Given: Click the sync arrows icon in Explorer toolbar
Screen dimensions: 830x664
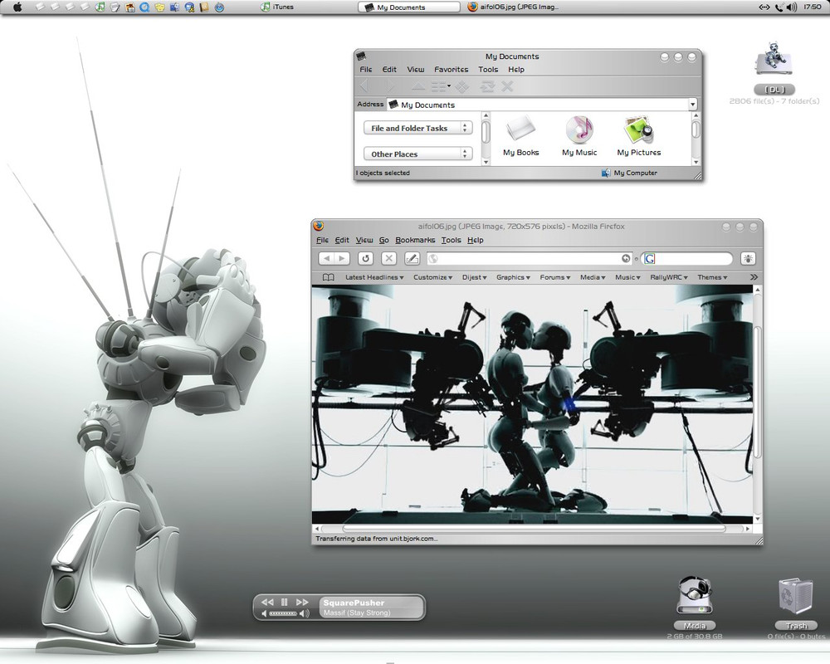Looking at the screenshot, I should [x=487, y=85].
